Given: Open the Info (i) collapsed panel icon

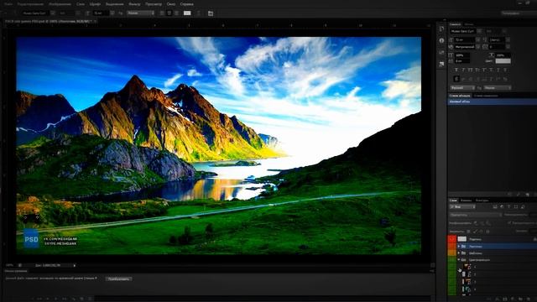Looking at the screenshot, I should pyautogui.click(x=441, y=40).
